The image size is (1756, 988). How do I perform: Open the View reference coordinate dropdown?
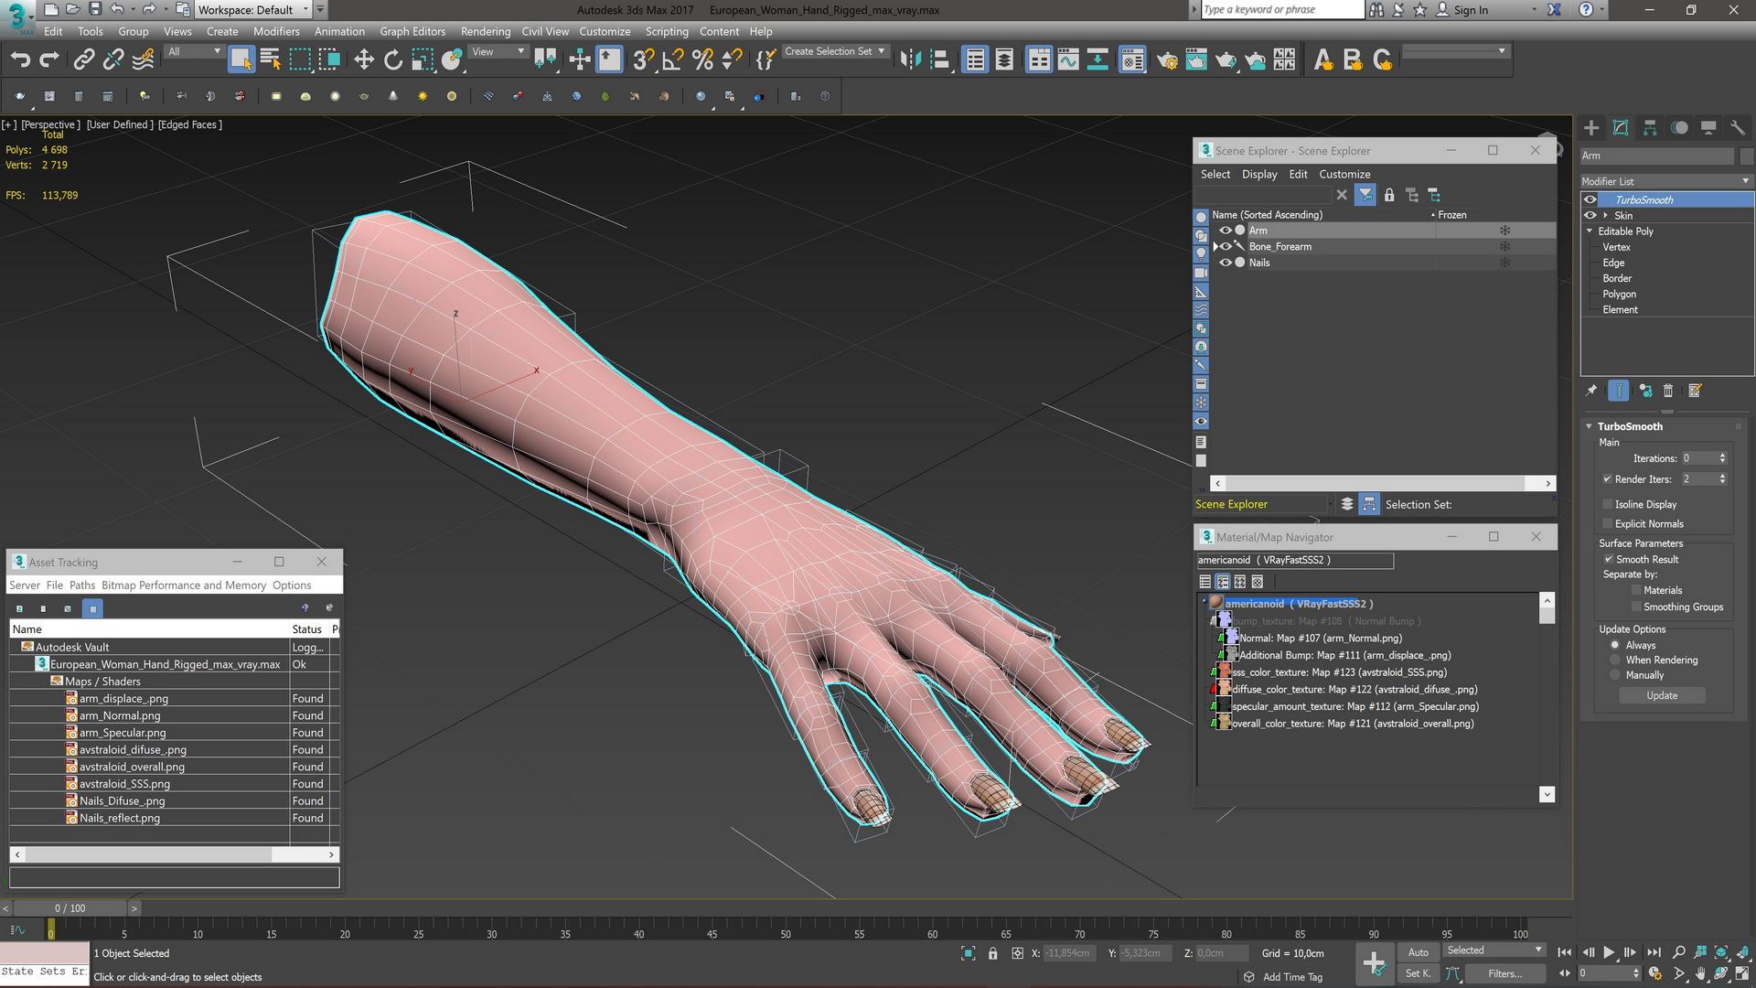tap(498, 52)
